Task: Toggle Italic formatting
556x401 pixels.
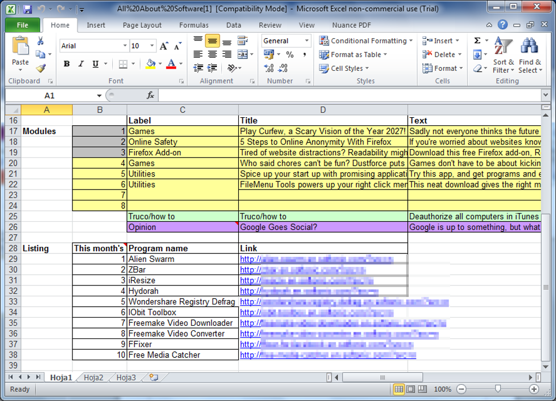Action: point(81,64)
